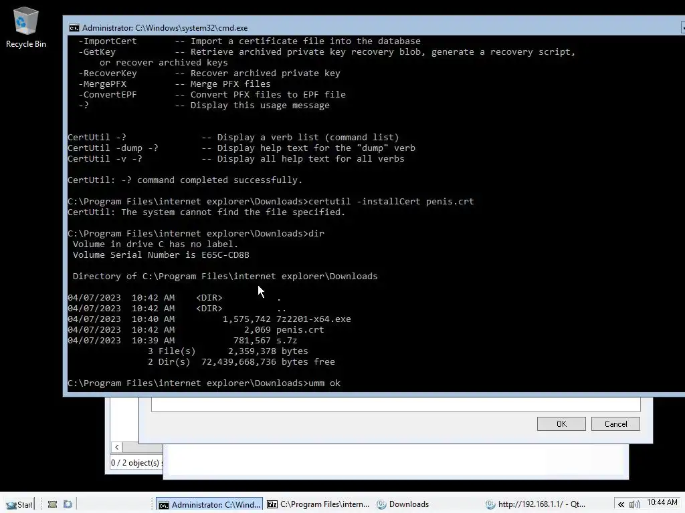This screenshot has height=513, width=685.
Task: Open the Recycle Bin desktop icon
Action: [26, 27]
